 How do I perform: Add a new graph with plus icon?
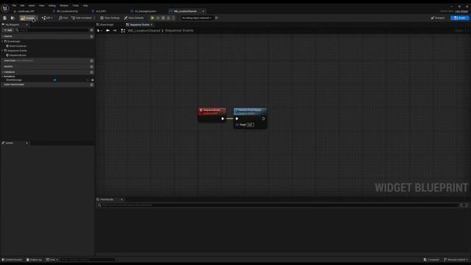pyautogui.click(x=91, y=36)
